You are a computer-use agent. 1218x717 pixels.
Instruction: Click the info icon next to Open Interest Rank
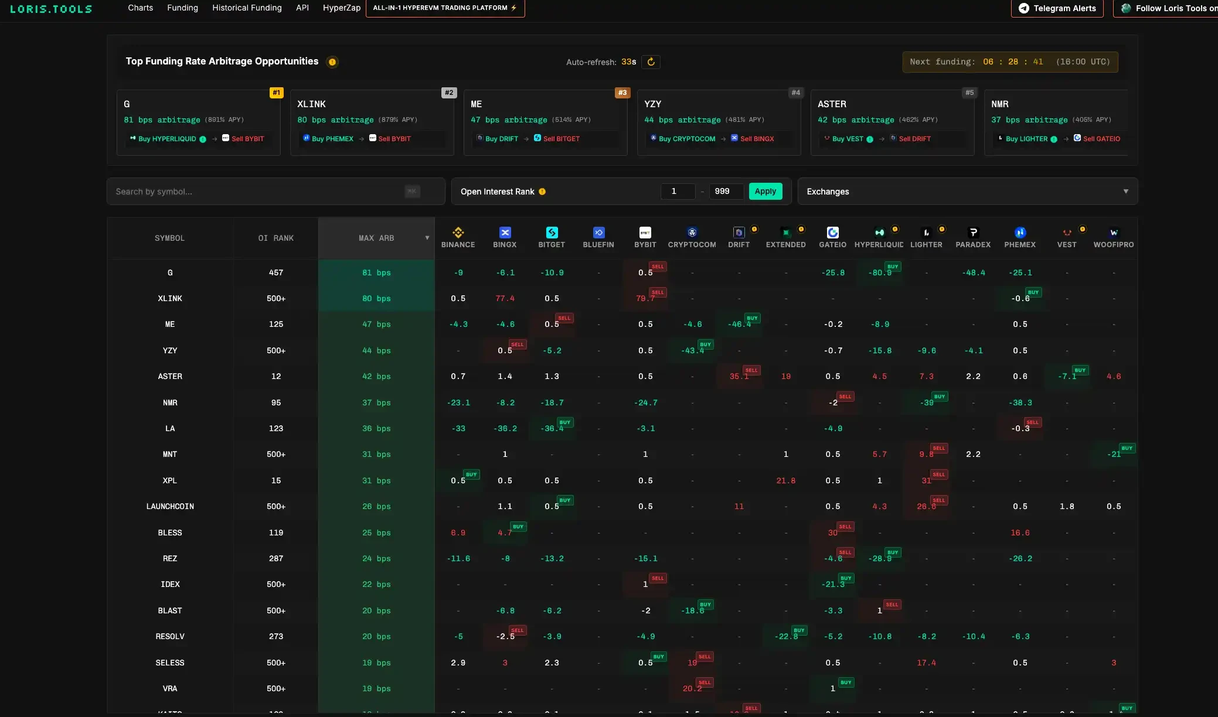pos(543,192)
